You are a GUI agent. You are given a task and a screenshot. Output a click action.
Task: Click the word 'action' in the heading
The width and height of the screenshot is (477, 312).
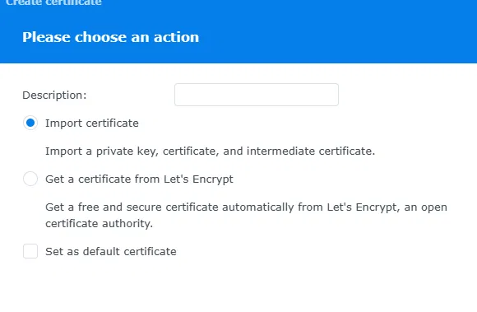[x=176, y=37]
